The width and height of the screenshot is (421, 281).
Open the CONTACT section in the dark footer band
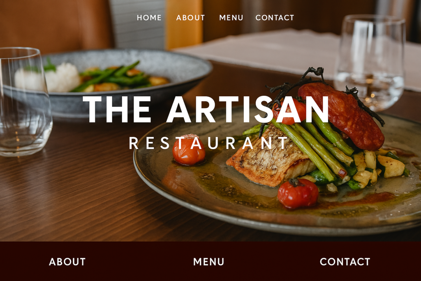(345, 262)
